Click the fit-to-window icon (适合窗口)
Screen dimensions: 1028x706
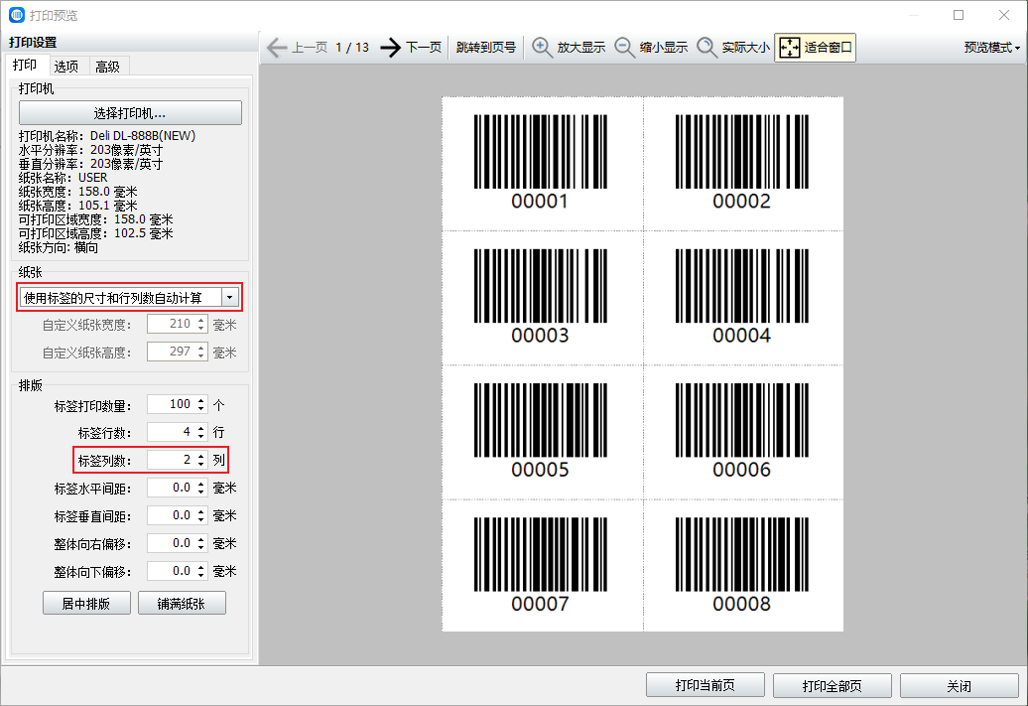pyautogui.click(x=790, y=48)
